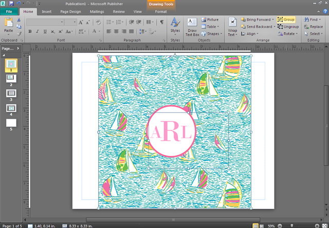
Task: Click two-page spread view icon
Action: 262,226
